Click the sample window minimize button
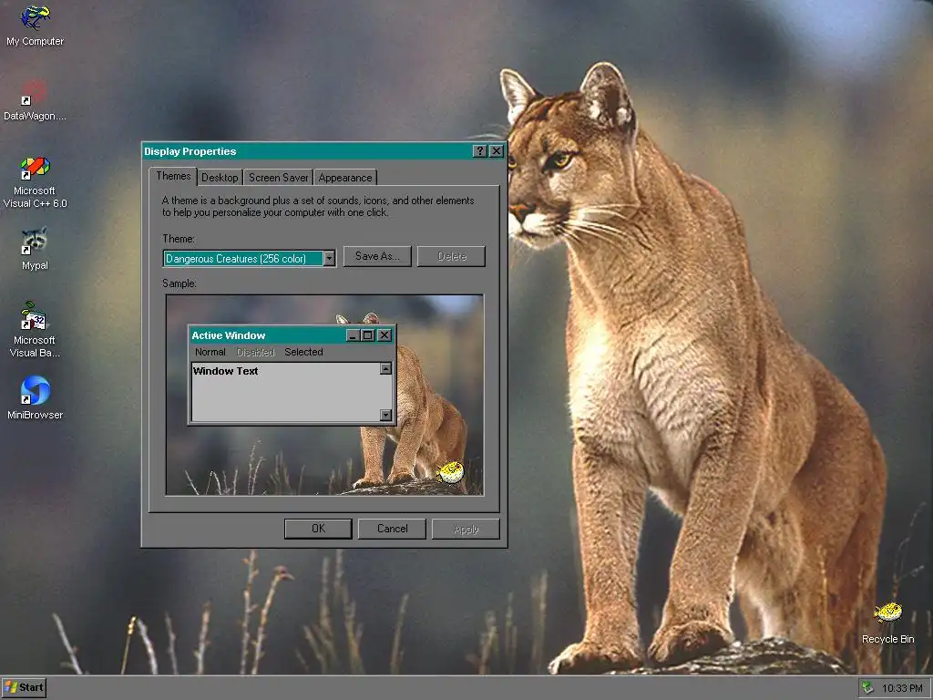This screenshot has height=700, width=933. point(354,335)
